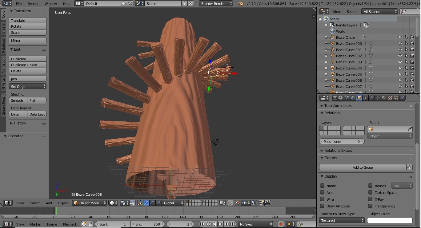Click the white Object Color swatch
This screenshot has height=228, width=421.
pos(390,221)
